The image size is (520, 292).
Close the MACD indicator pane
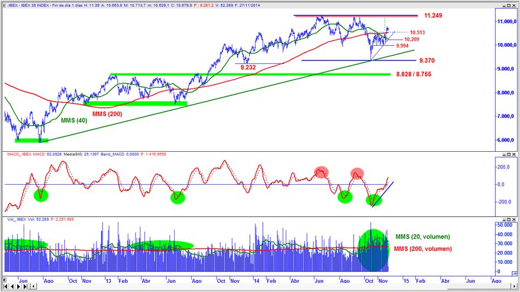pyautogui.click(x=514, y=155)
